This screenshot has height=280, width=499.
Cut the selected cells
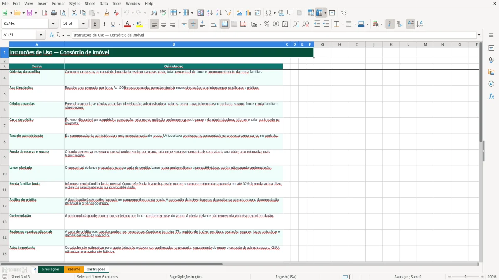[74, 13]
